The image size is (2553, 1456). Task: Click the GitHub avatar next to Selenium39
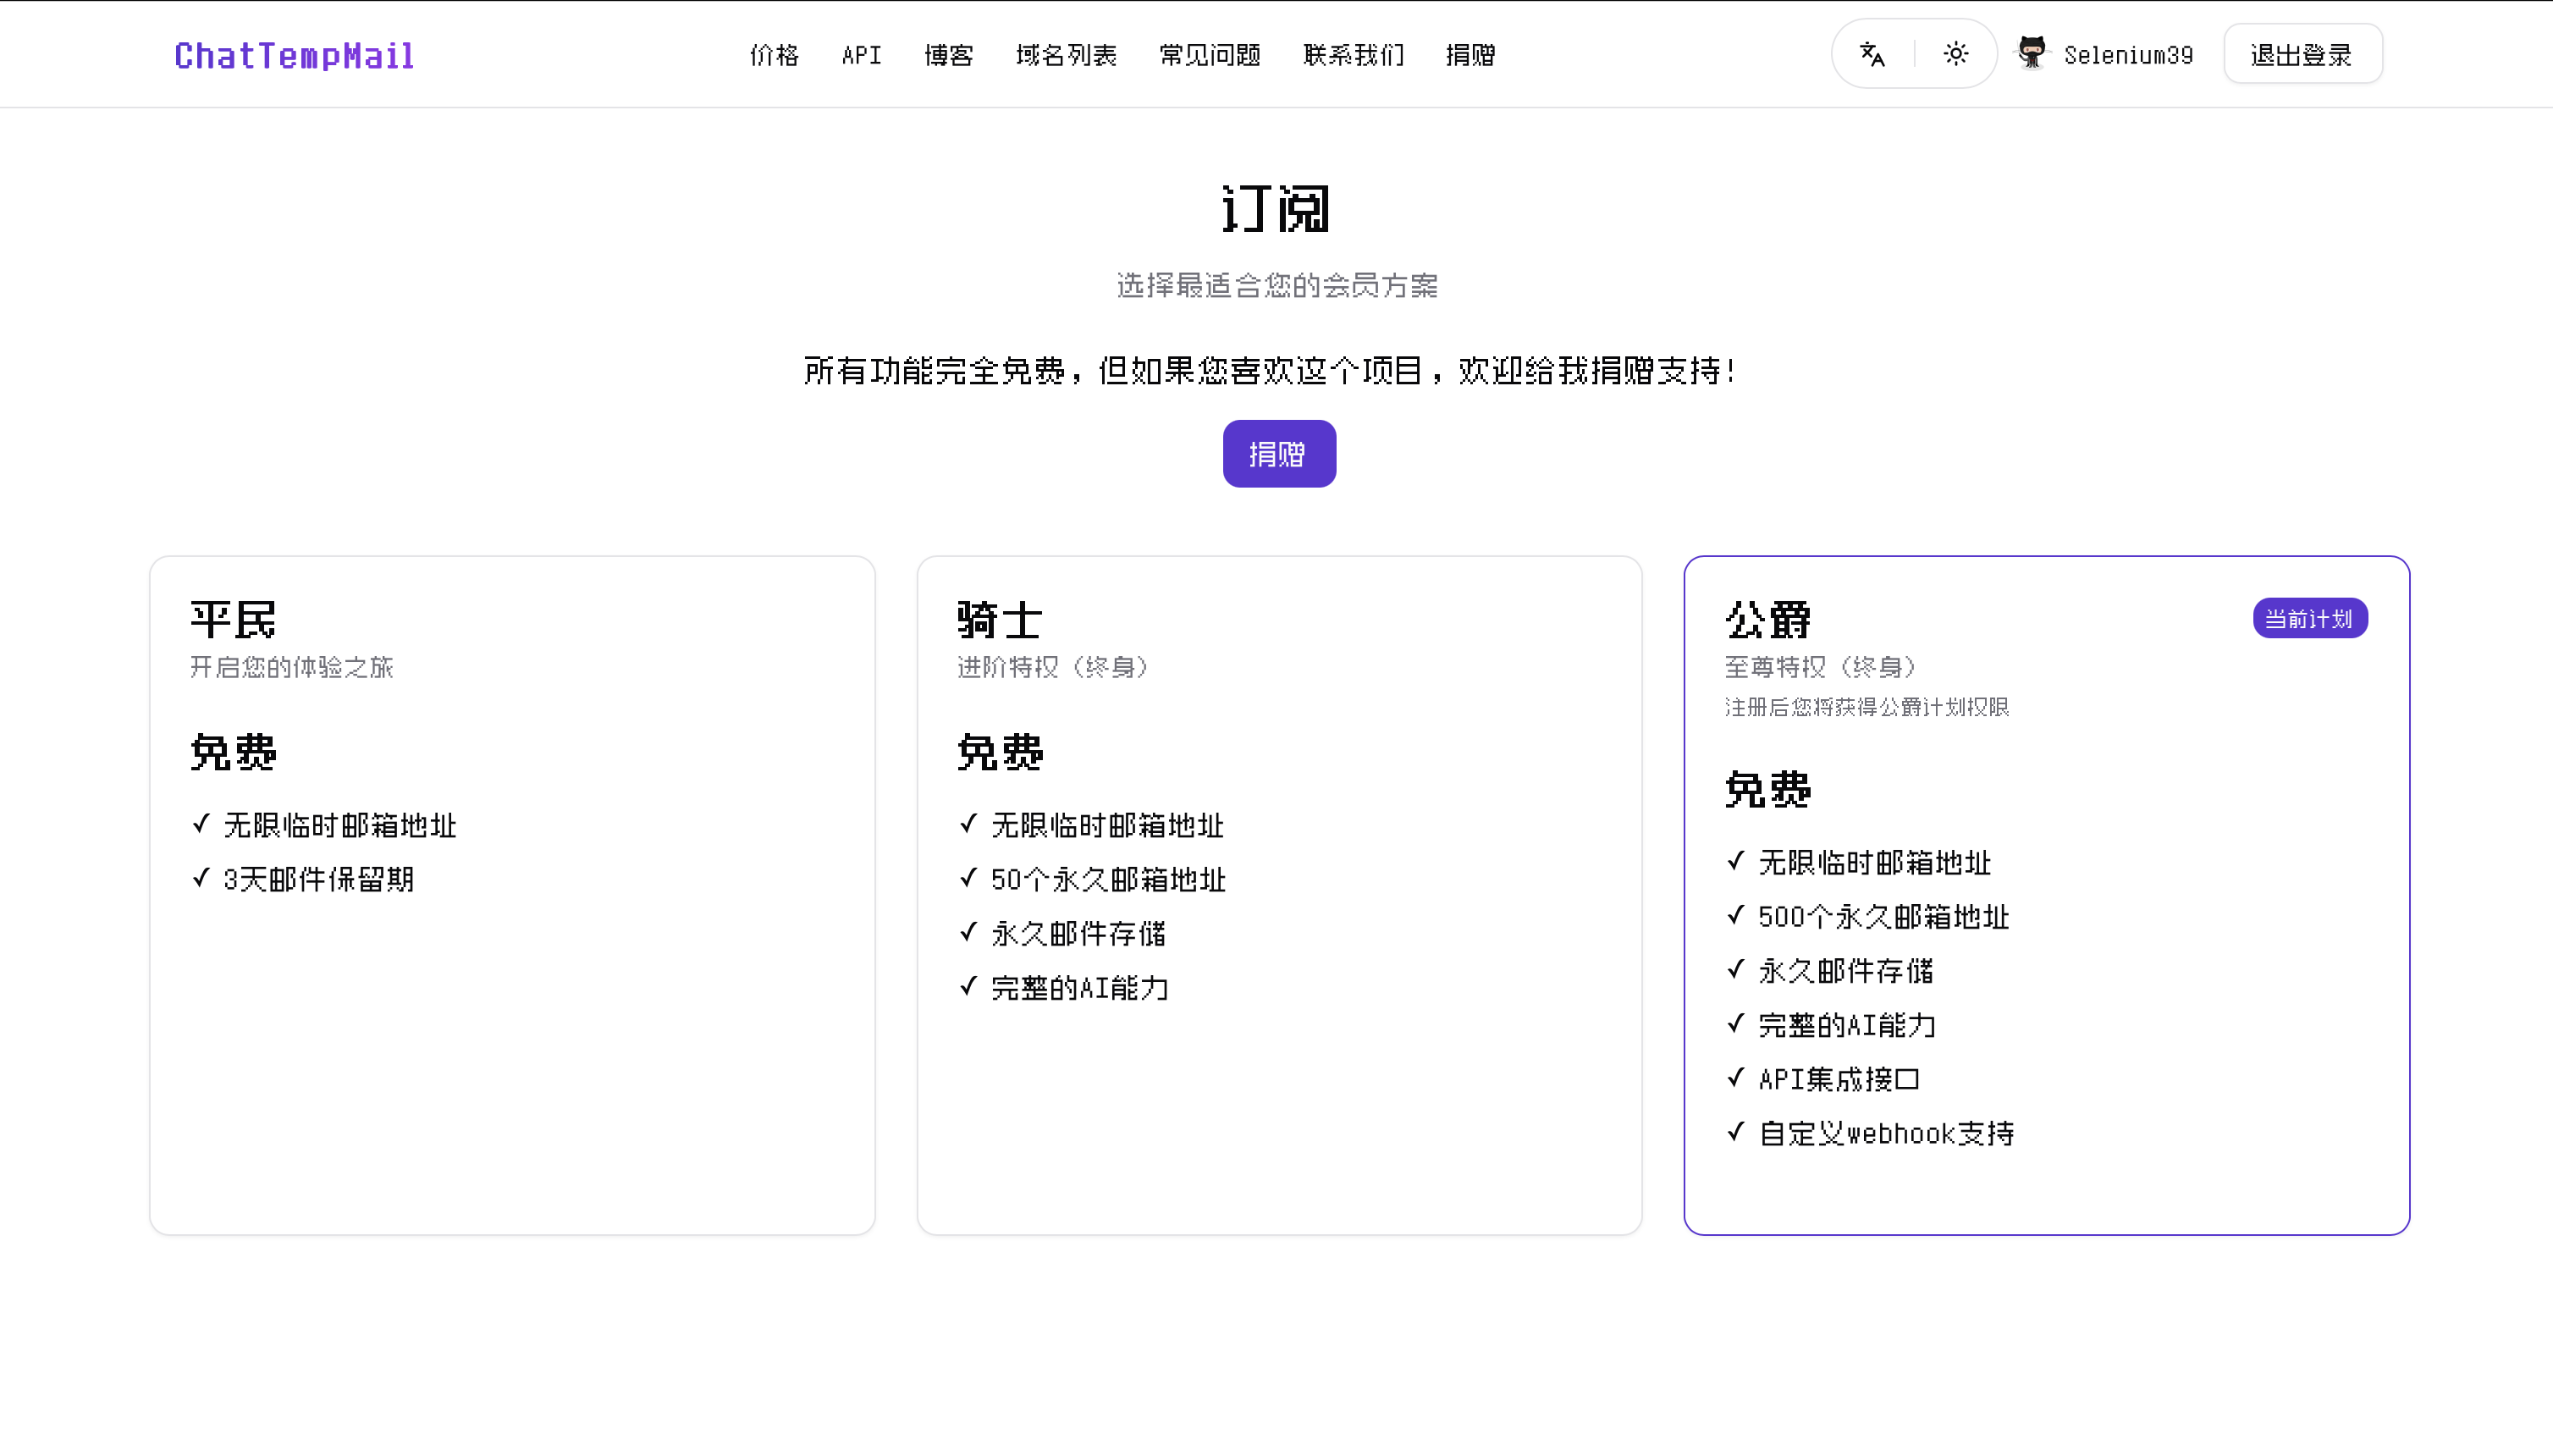coord(2031,54)
